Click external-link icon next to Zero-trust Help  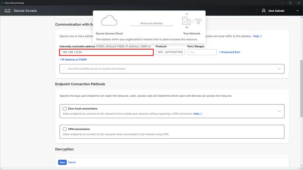[x=201, y=114]
